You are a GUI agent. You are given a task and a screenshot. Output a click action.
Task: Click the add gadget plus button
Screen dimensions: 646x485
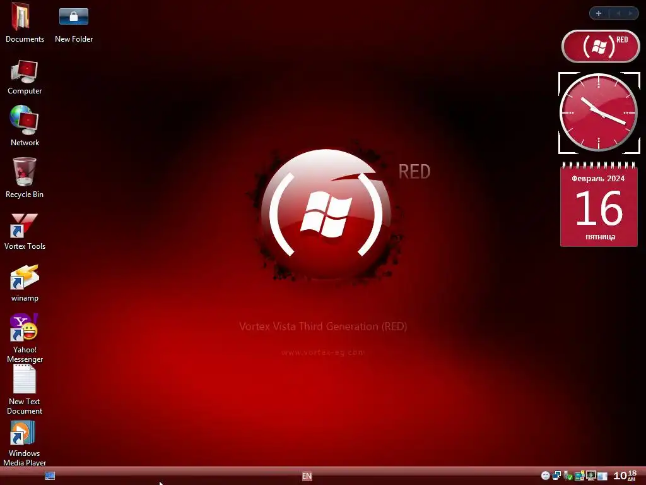click(599, 13)
